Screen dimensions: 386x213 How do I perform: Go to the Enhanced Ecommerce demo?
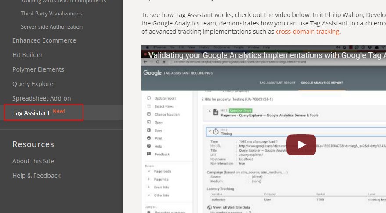(x=44, y=40)
